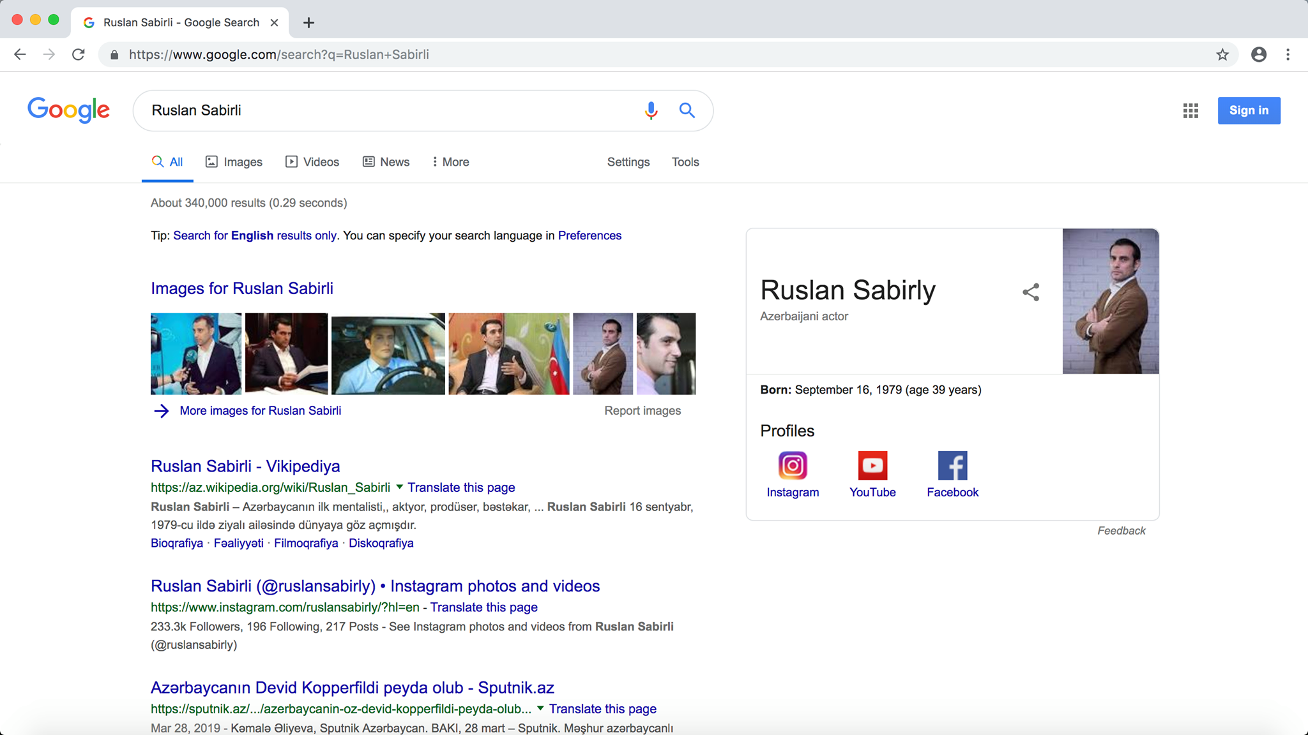Click the Sign in button
Viewport: 1308px width, 735px height.
pos(1249,110)
